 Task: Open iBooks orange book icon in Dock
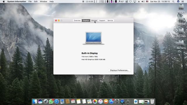point(106,101)
